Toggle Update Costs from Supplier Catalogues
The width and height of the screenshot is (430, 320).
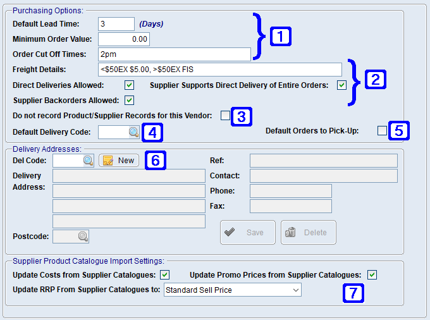[x=165, y=274]
